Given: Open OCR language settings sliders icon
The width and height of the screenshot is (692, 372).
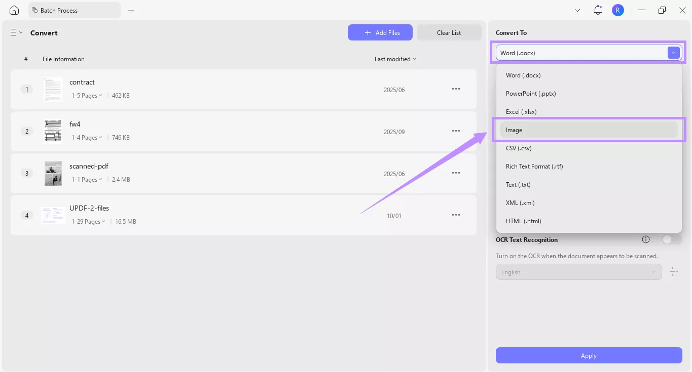Looking at the screenshot, I should point(674,272).
